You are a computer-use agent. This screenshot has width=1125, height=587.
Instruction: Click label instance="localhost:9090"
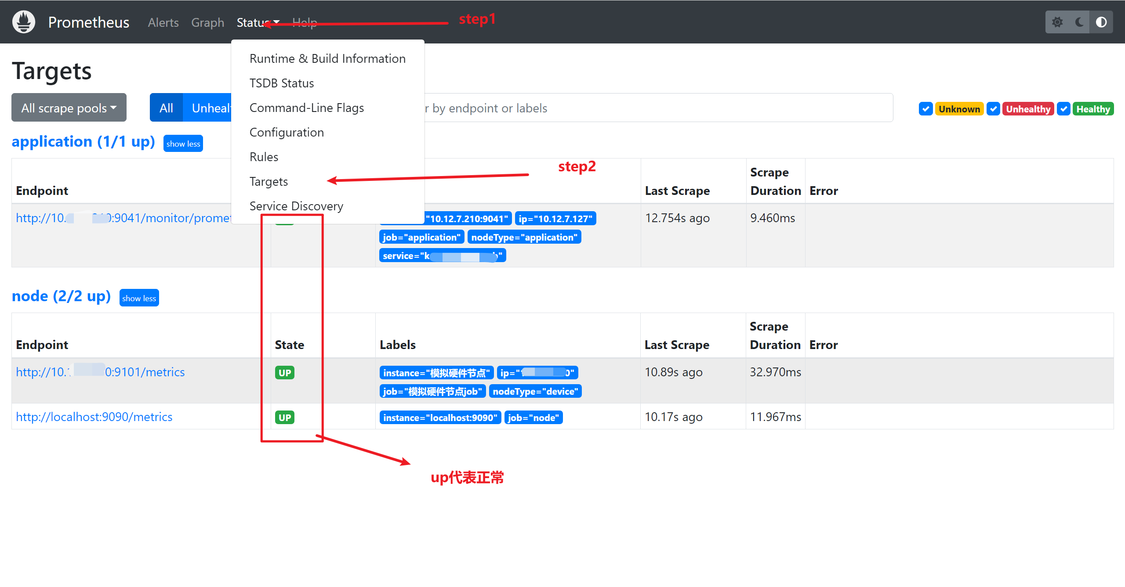pos(440,418)
